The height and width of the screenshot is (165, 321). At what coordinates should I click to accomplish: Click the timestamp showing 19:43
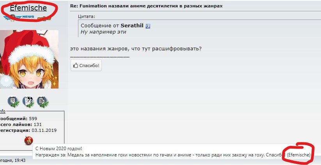(13, 160)
